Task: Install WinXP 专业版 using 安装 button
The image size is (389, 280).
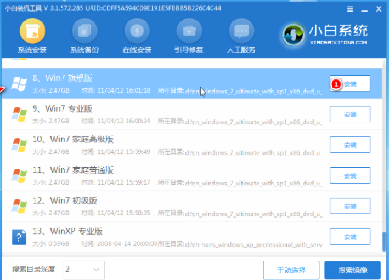Action: (x=349, y=237)
